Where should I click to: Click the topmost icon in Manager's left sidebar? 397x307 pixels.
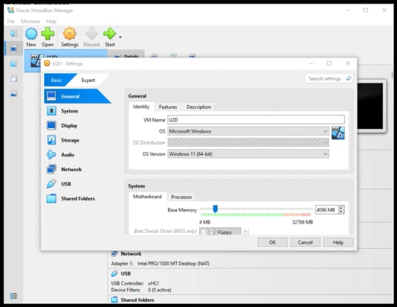point(14,33)
